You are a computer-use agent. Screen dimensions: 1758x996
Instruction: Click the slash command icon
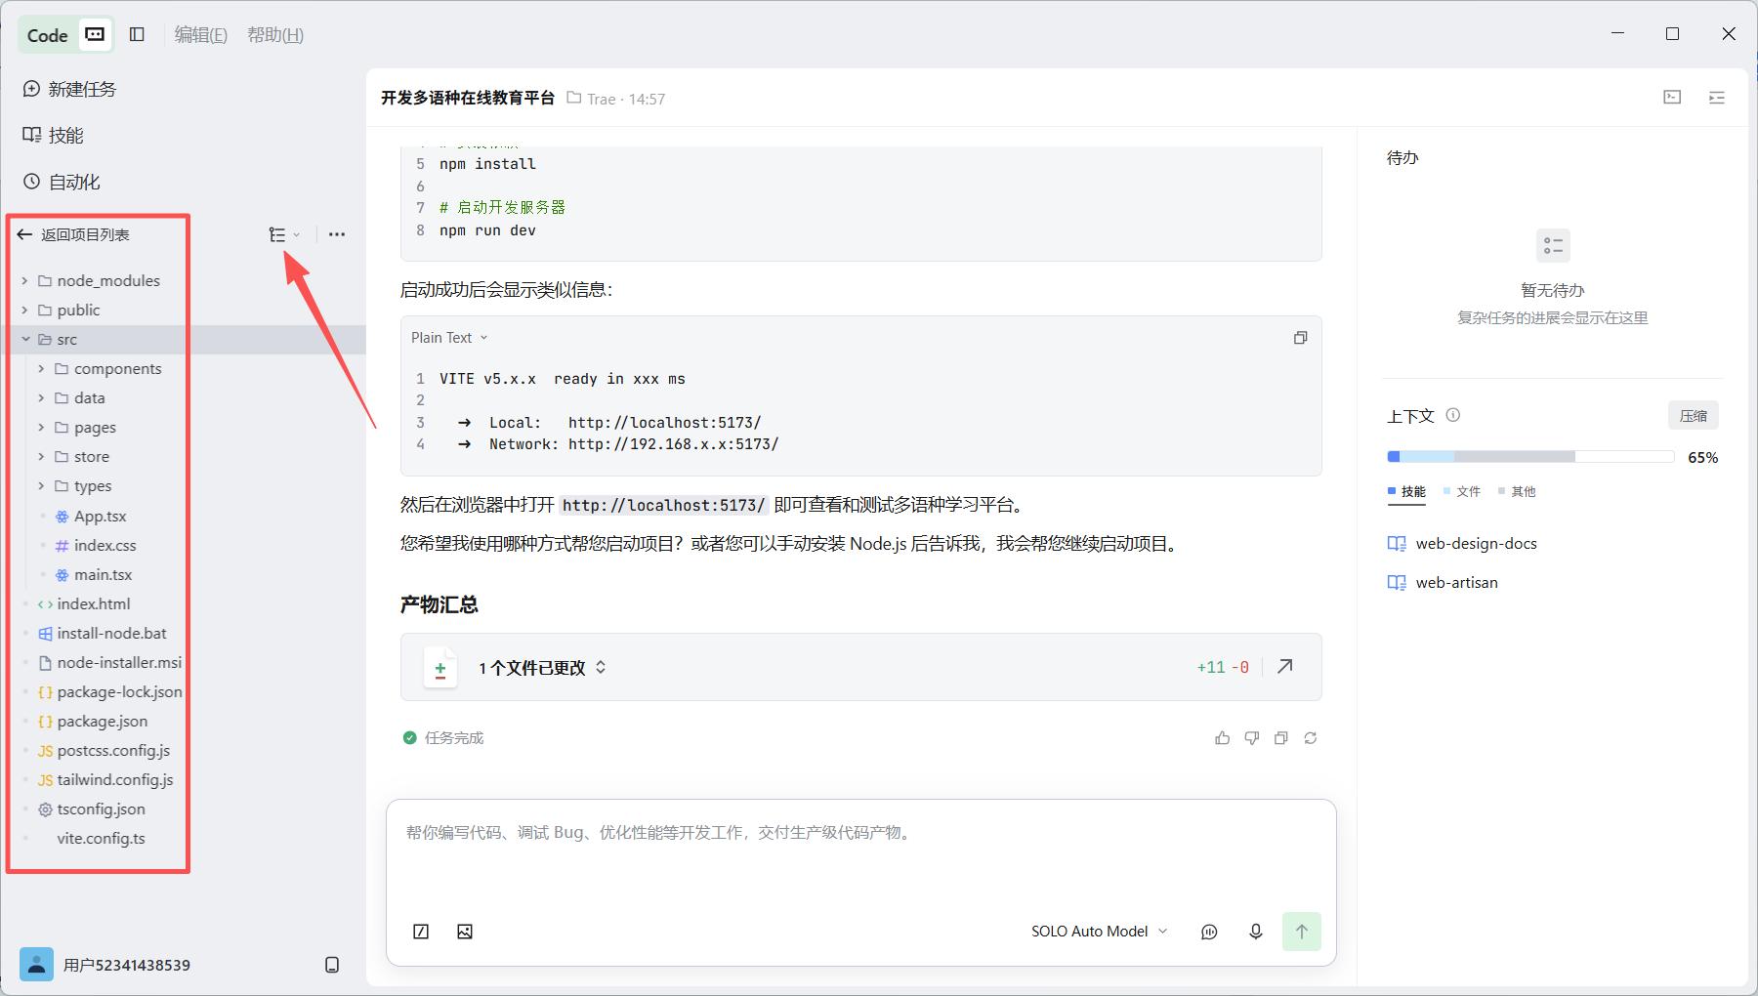point(421,932)
